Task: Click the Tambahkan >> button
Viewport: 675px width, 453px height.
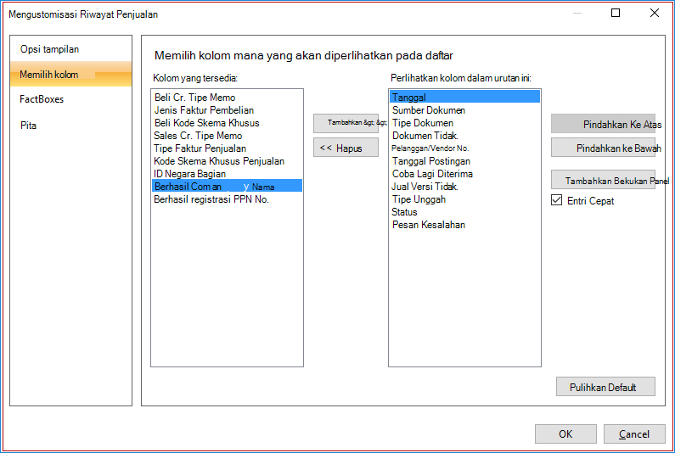Action: 346,123
